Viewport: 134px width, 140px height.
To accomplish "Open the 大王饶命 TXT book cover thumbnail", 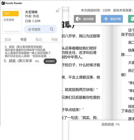I will point(12,21).
